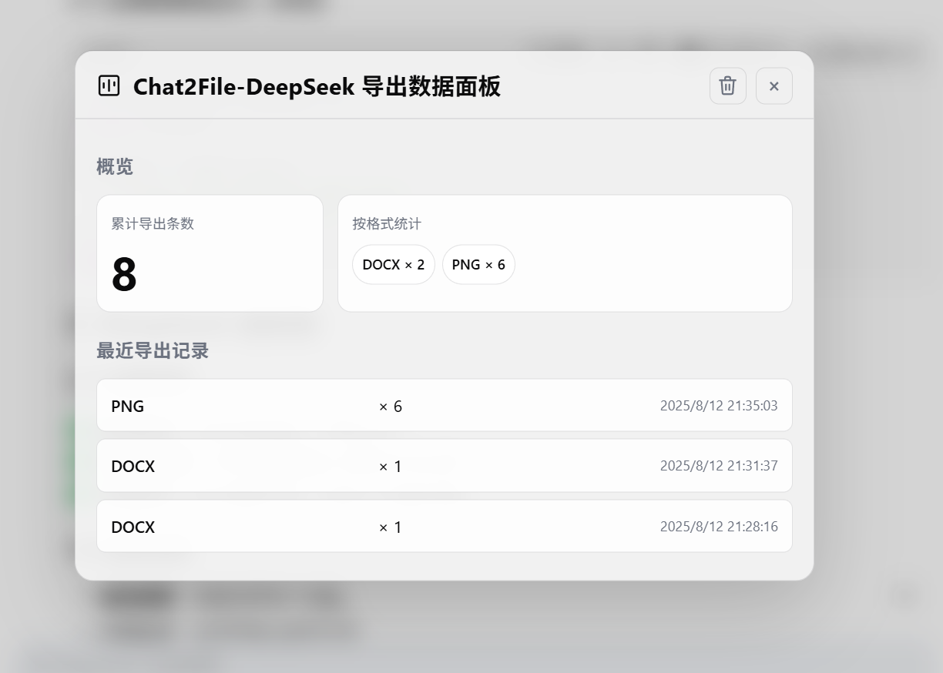The height and width of the screenshot is (673, 943).
Task: Select the DOCX × 2 format chip
Action: (394, 265)
